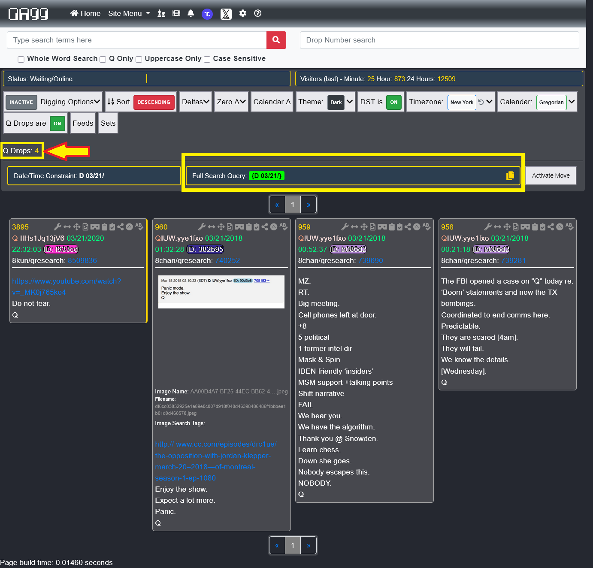Open the Deltas dropdown

[196, 102]
